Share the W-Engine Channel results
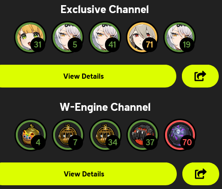222x189 pixels. (x=201, y=174)
